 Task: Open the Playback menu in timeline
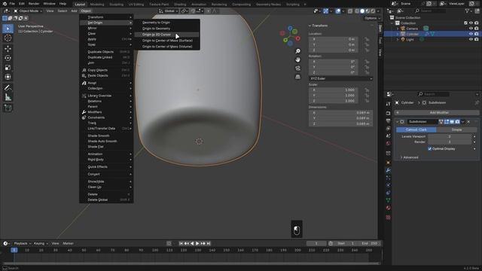click(22, 244)
